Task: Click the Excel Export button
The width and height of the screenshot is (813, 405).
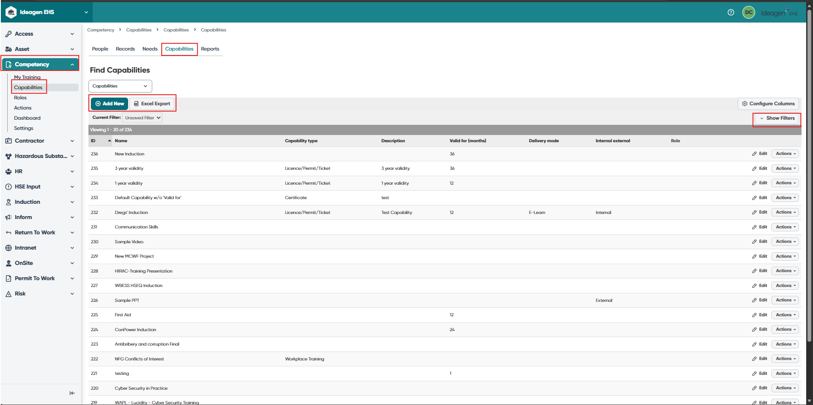Action: coord(152,104)
